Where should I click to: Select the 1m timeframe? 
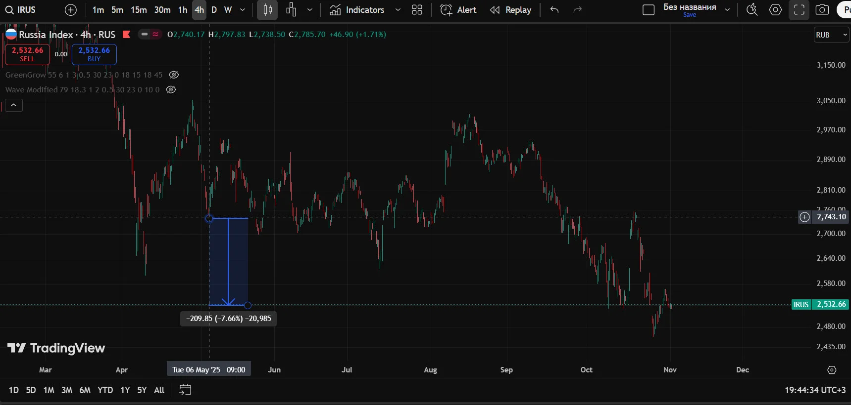pos(98,10)
